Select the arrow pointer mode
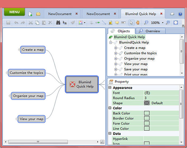This screenshot has width=187, height=148. [131, 22]
